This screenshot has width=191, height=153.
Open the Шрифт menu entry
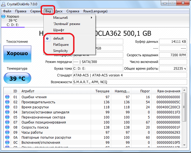click(x=69, y=30)
